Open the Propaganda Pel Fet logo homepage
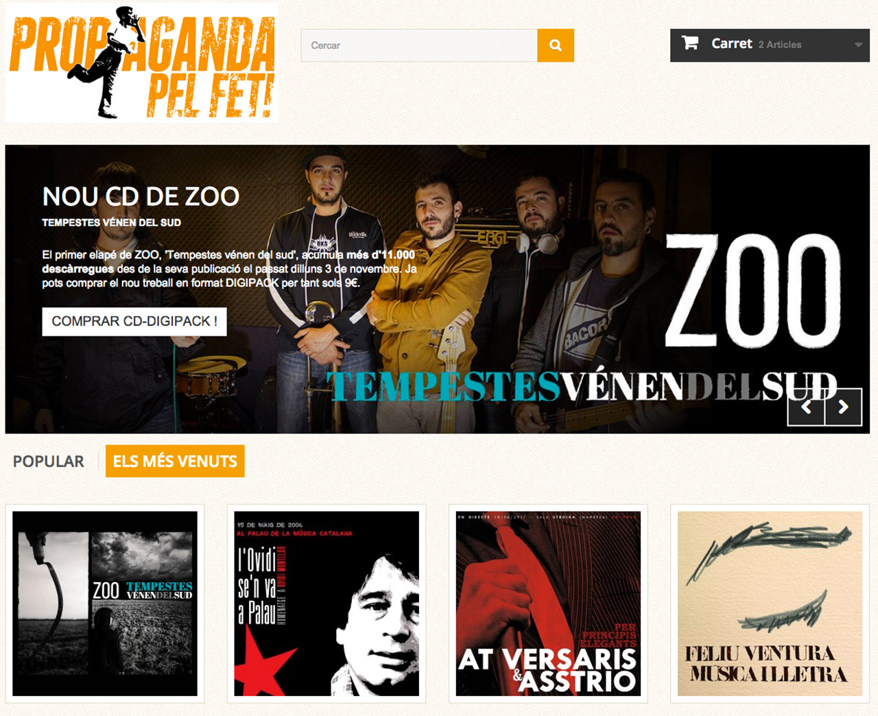 142,63
